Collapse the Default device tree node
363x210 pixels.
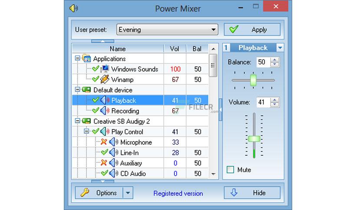tap(78, 89)
